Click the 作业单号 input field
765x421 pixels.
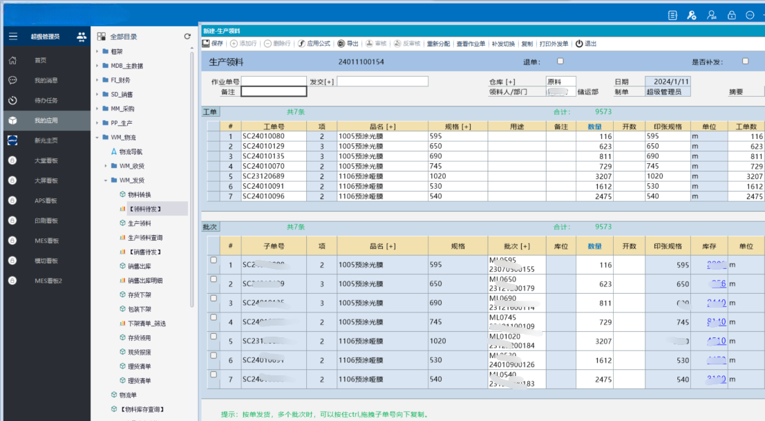pyautogui.click(x=274, y=82)
